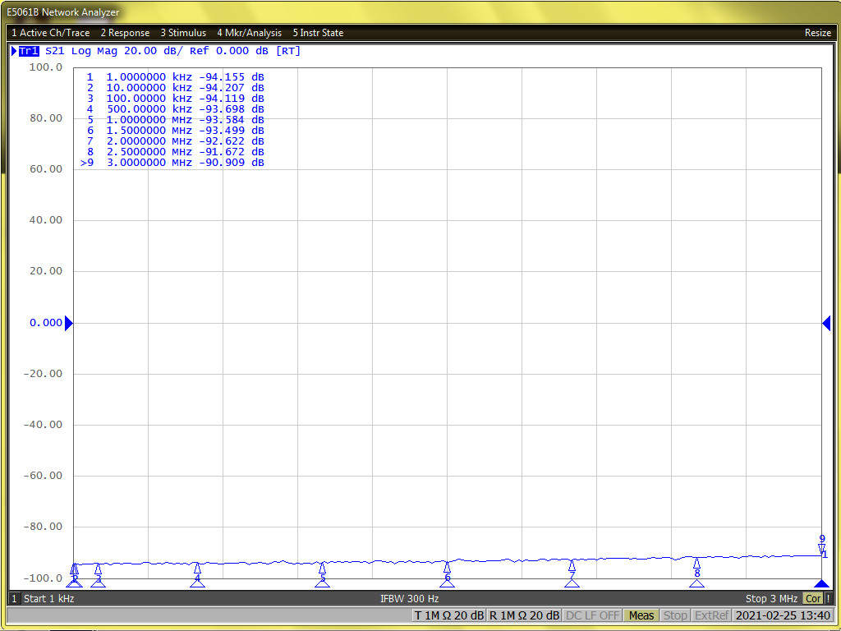Image resolution: width=841 pixels, height=631 pixels.
Task: Click the left reference level arrow marker
Action: (x=69, y=323)
